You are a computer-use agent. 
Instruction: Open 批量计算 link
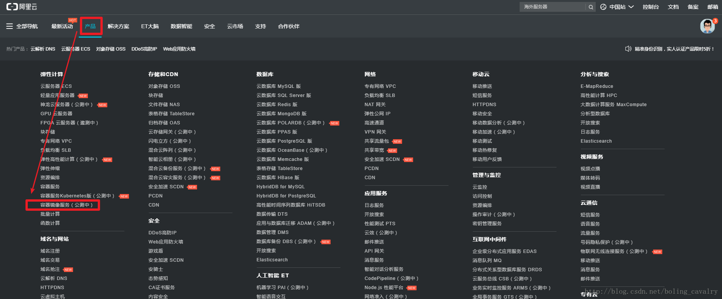50,214
